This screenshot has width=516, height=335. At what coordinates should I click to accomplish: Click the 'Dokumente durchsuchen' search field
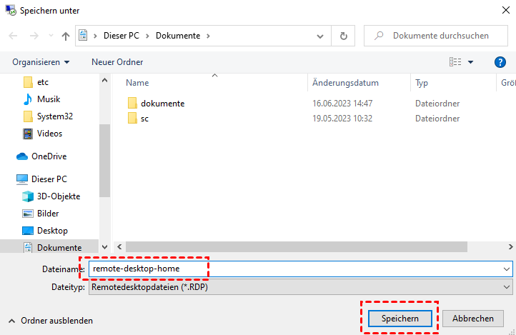[436, 36]
